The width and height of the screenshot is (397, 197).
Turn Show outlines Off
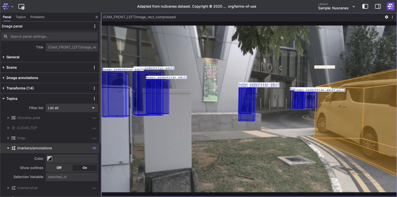coord(59,168)
